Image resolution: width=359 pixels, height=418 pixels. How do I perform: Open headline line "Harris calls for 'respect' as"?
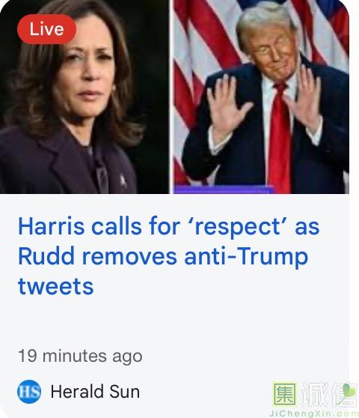pyautogui.click(x=169, y=226)
